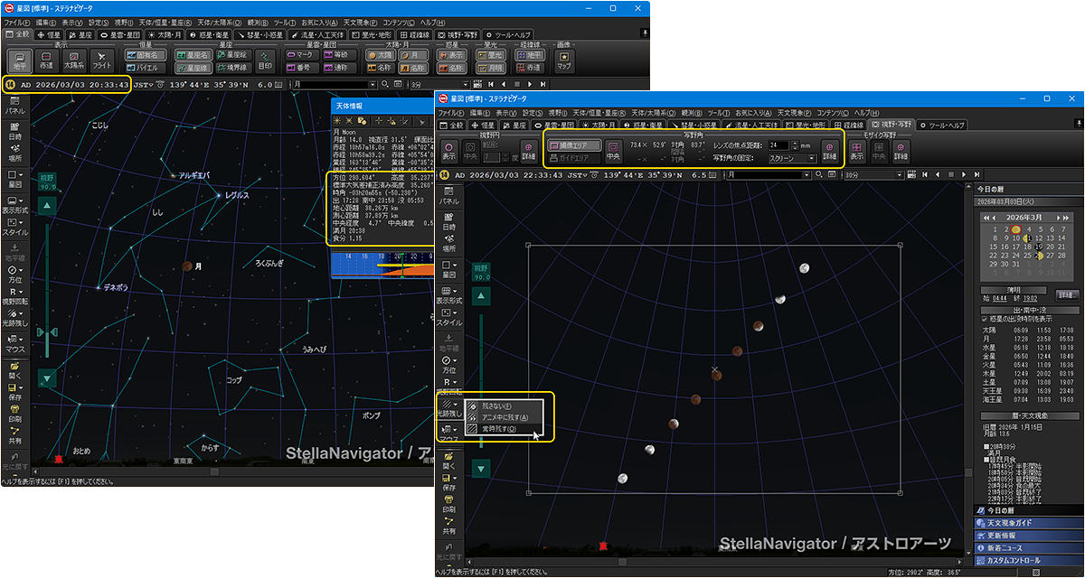This screenshot has height=578, width=1085.
Task: Click the 詳細 icon beside lens focal length
Action: pyautogui.click(x=829, y=150)
